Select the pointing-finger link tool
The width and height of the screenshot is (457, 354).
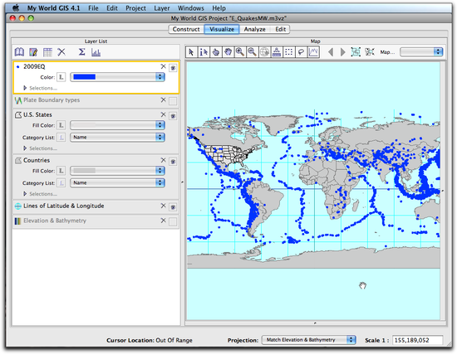pos(216,52)
